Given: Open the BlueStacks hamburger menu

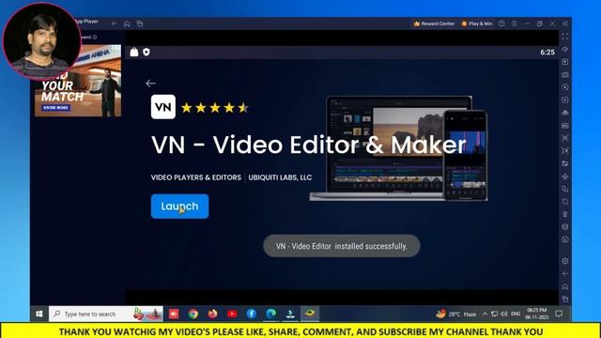Looking at the screenshot, I should click(x=515, y=23).
